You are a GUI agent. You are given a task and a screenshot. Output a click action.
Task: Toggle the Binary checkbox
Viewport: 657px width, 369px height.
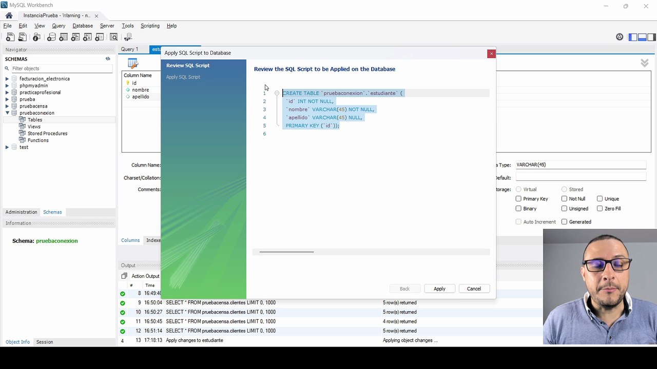(518, 209)
